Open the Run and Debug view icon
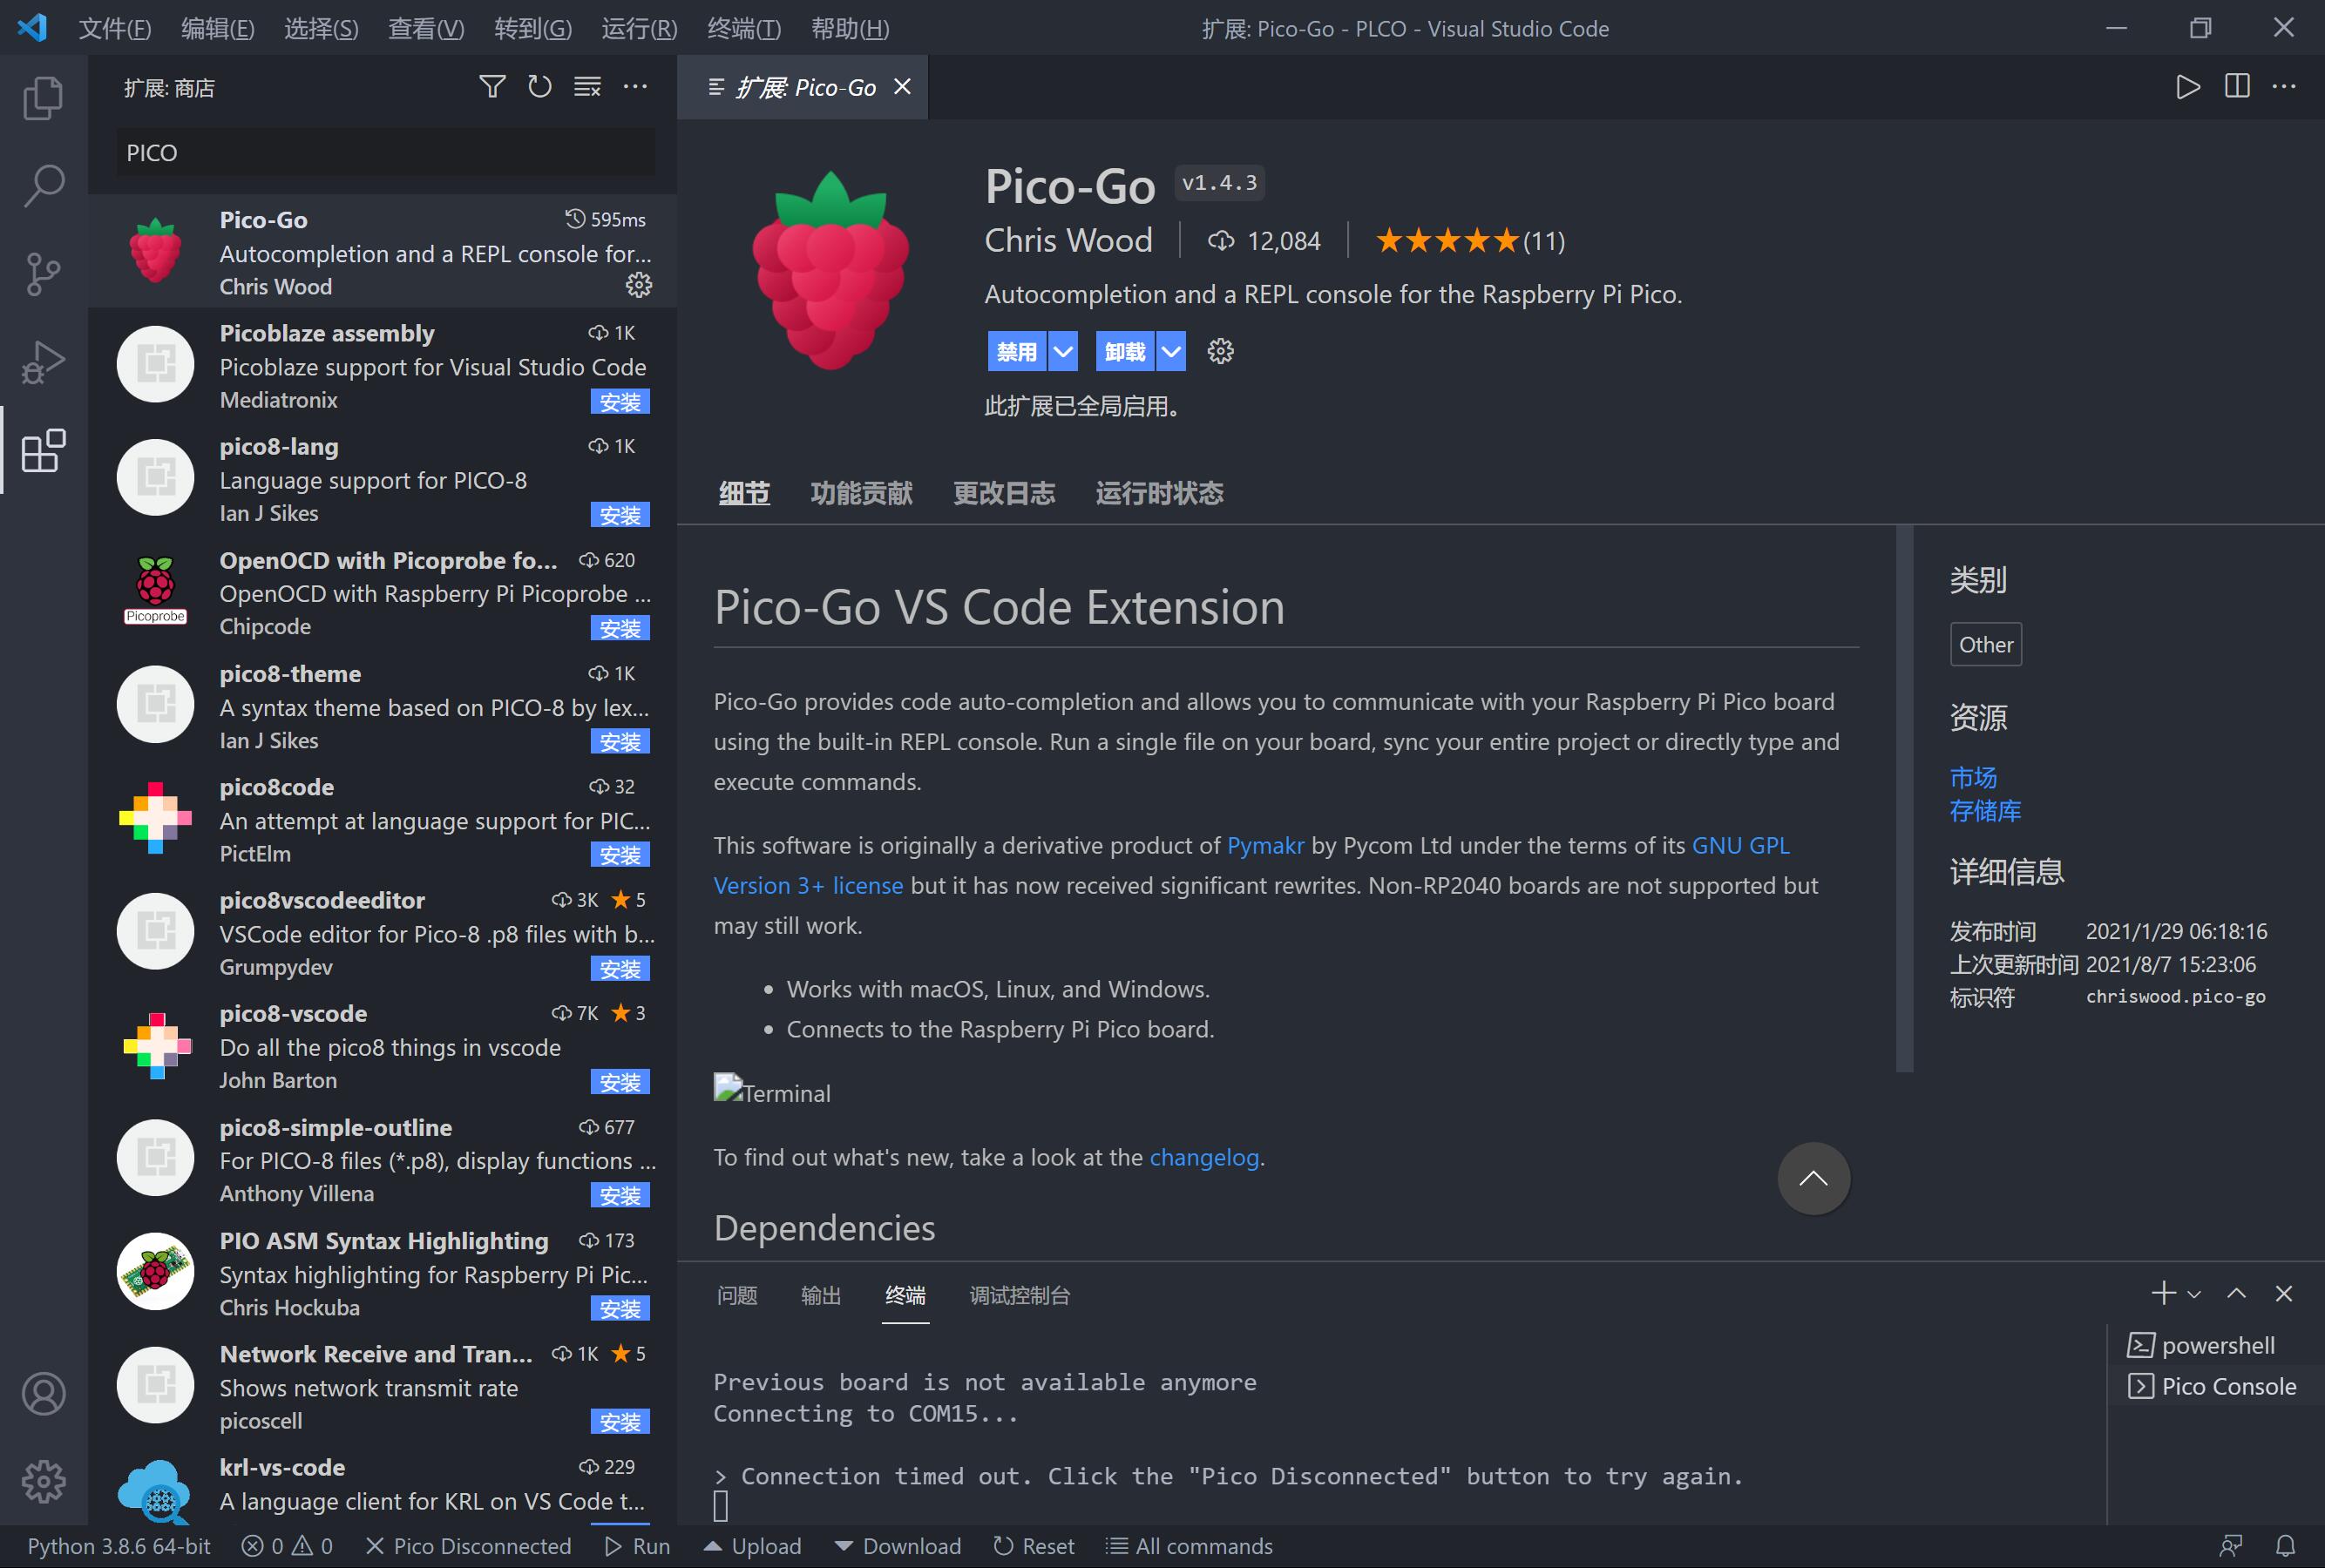 (43, 362)
